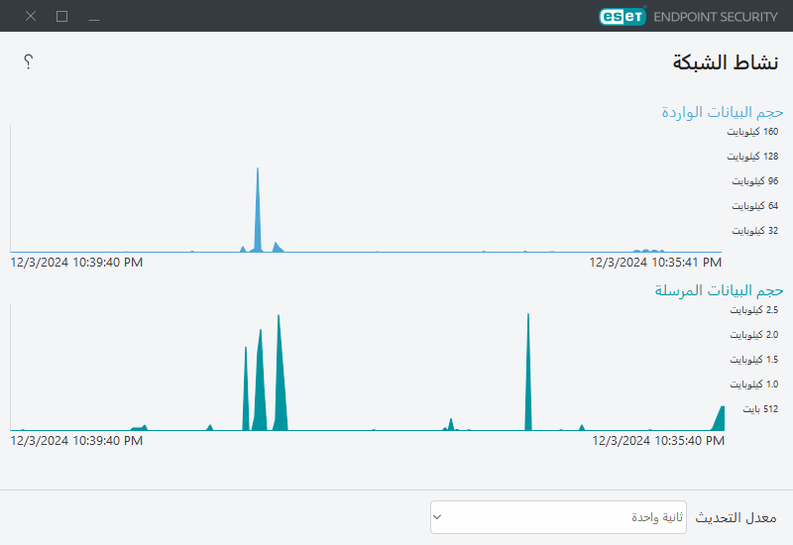Click the '32 كيلوبايت' axis label
Screen dimensions: 793x545
[755, 231]
